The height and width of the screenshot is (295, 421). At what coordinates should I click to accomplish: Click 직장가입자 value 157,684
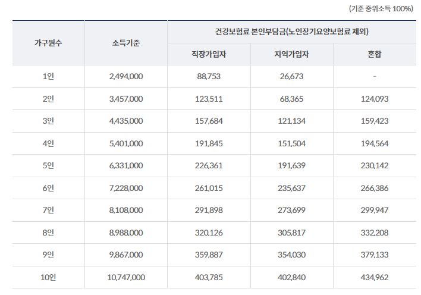click(x=209, y=121)
